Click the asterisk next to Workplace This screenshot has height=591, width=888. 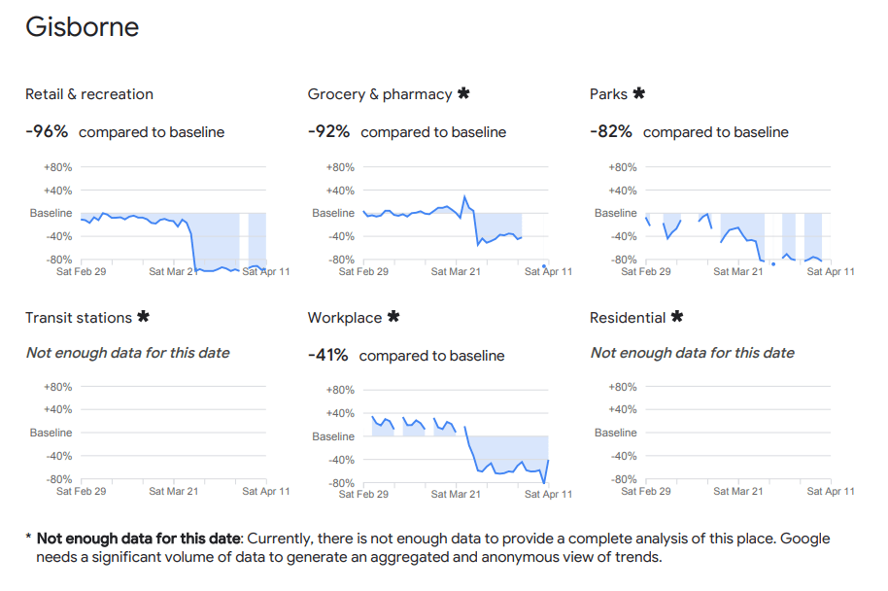pyautogui.click(x=393, y=317)
